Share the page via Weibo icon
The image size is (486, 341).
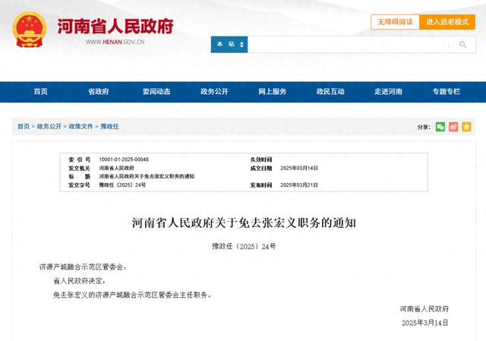tap(453, 127)
